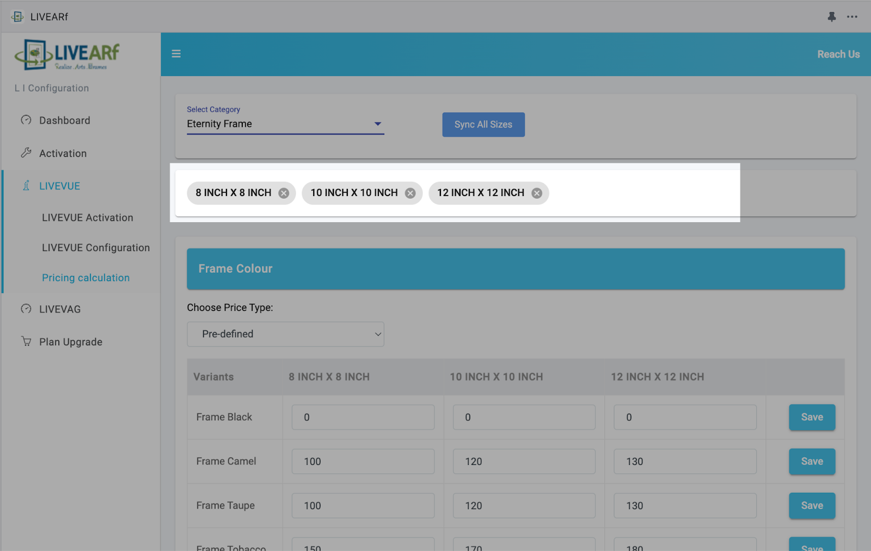This screenshot has width=871, height=551.
Task: Click the 8 INCH X 8 INCH column header
Action: point(329,377)
